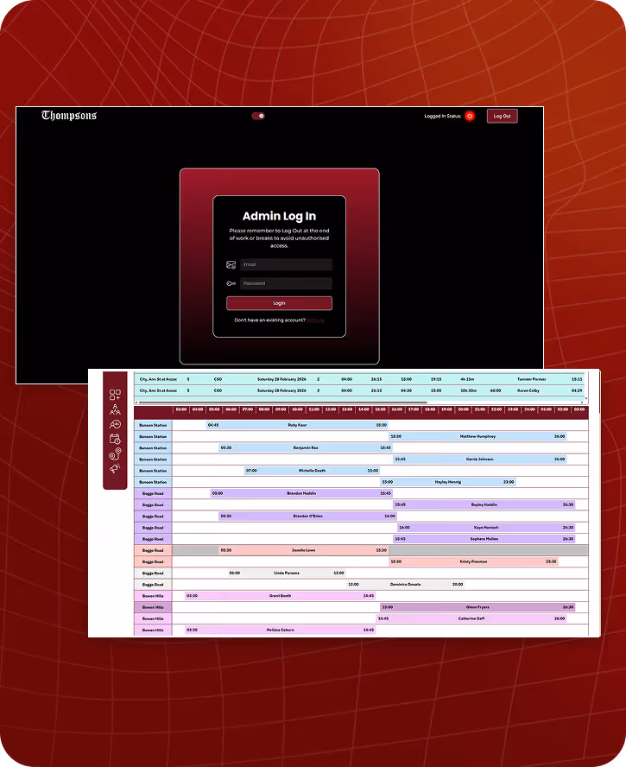Viewport: 626px width, 767px height.
Task: Click the scrollbar's right arrow
Action: [582, 403]
